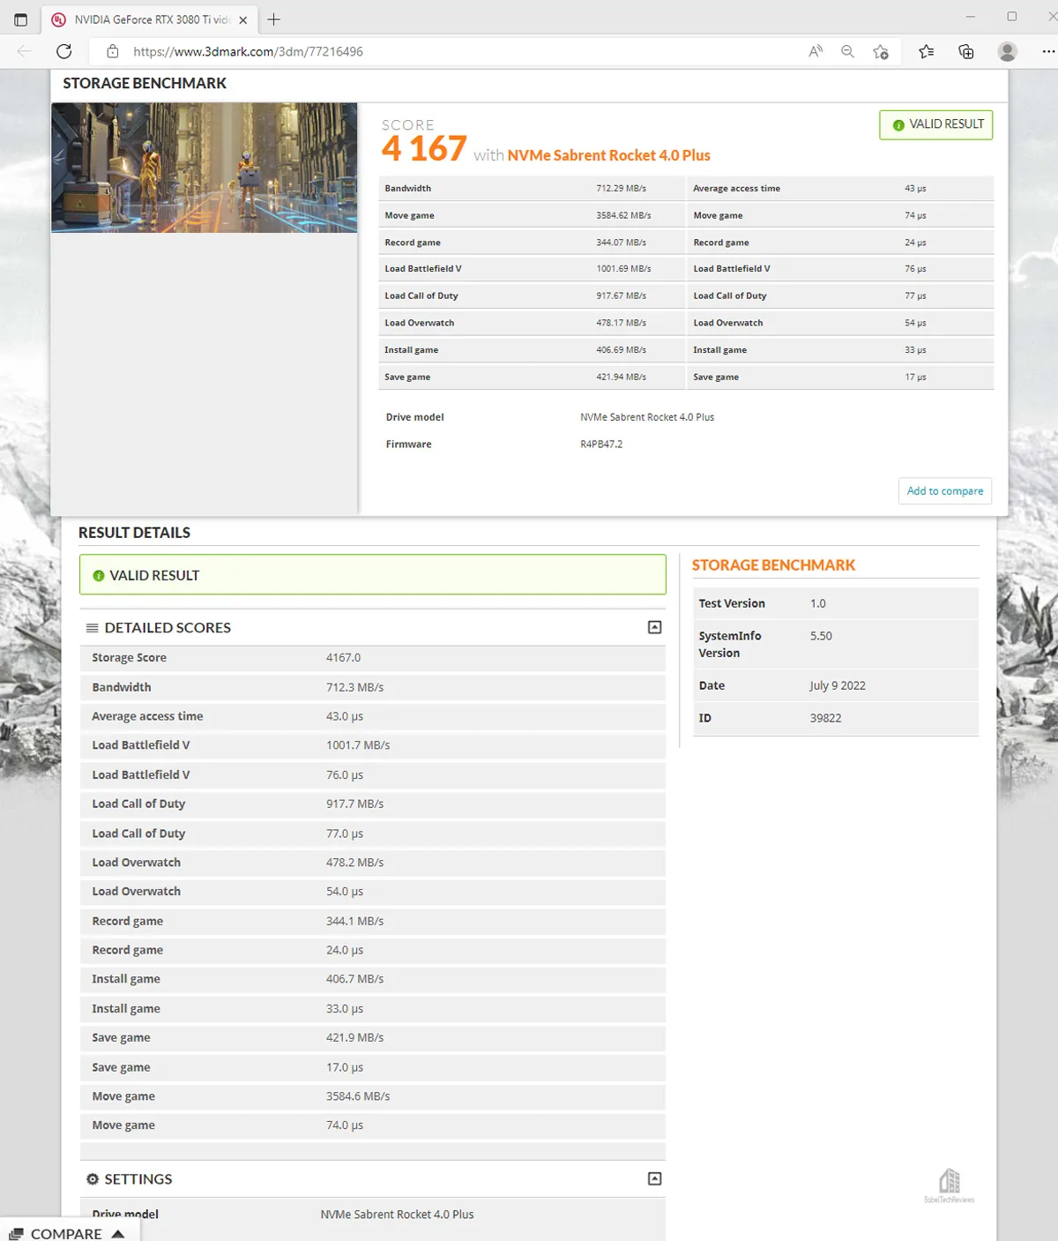The height and width of the screenshot is (1241, 1058).
Task: Click the Add to compare button
Action: (945, 490)
